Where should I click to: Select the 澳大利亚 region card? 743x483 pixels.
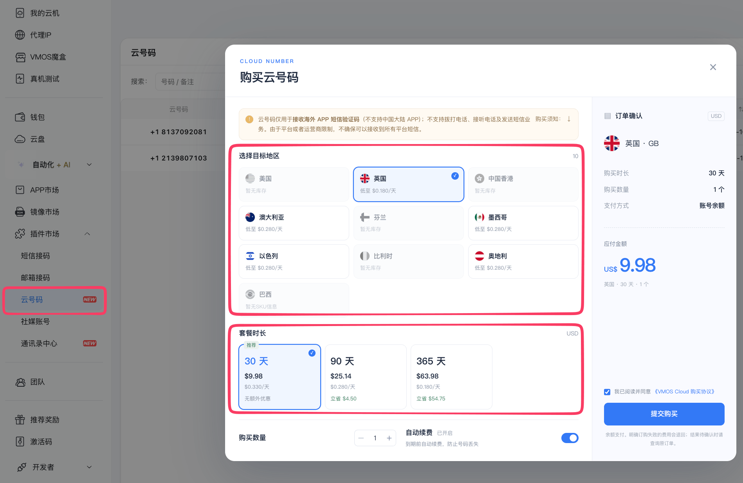pyautogui.click(x=294, y=223)
